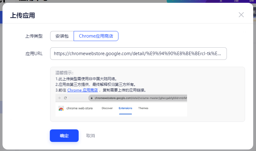Click the 应用URL input field
Viewport: 256px width, 151px height.
138,54
